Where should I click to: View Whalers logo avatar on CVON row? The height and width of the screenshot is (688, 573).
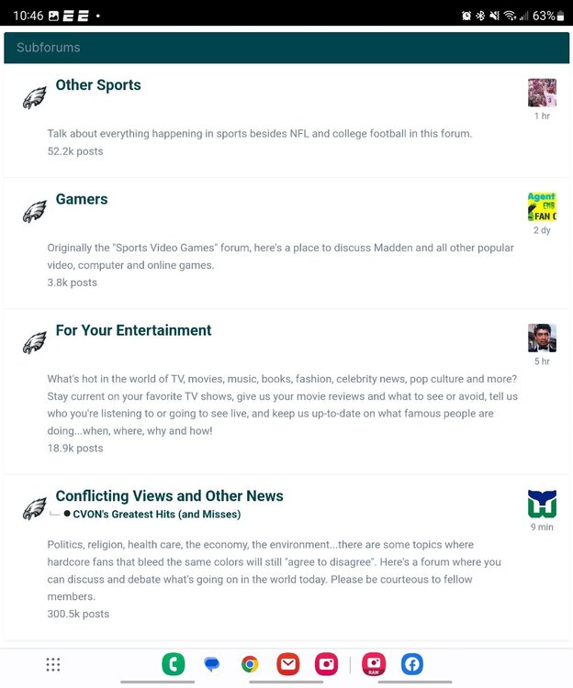[542, 504]
